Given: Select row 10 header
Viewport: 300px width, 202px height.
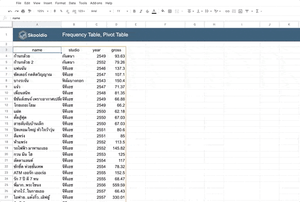Looking at the screenshot, I should (6, 93).
